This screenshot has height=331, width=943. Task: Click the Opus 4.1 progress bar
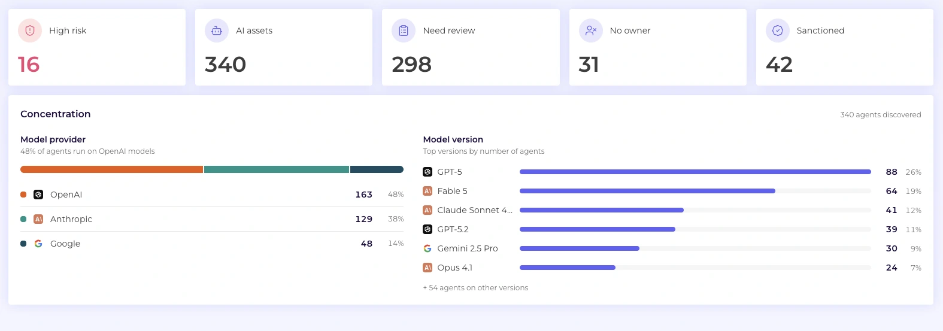[695, 268]
